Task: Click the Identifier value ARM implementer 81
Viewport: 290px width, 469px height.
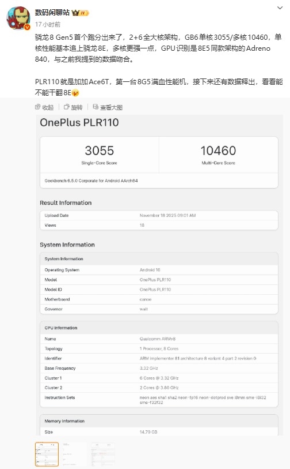Action: coord(198,358)
